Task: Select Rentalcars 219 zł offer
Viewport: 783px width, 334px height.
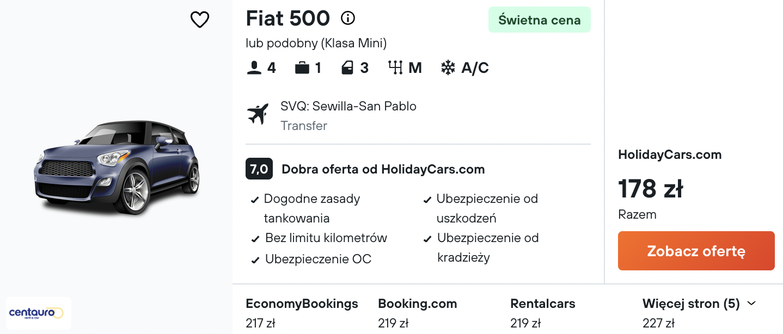Action: point(543,313)
